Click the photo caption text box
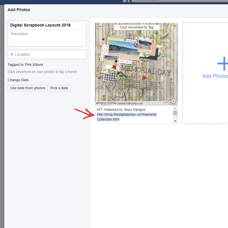 [134, 115]
